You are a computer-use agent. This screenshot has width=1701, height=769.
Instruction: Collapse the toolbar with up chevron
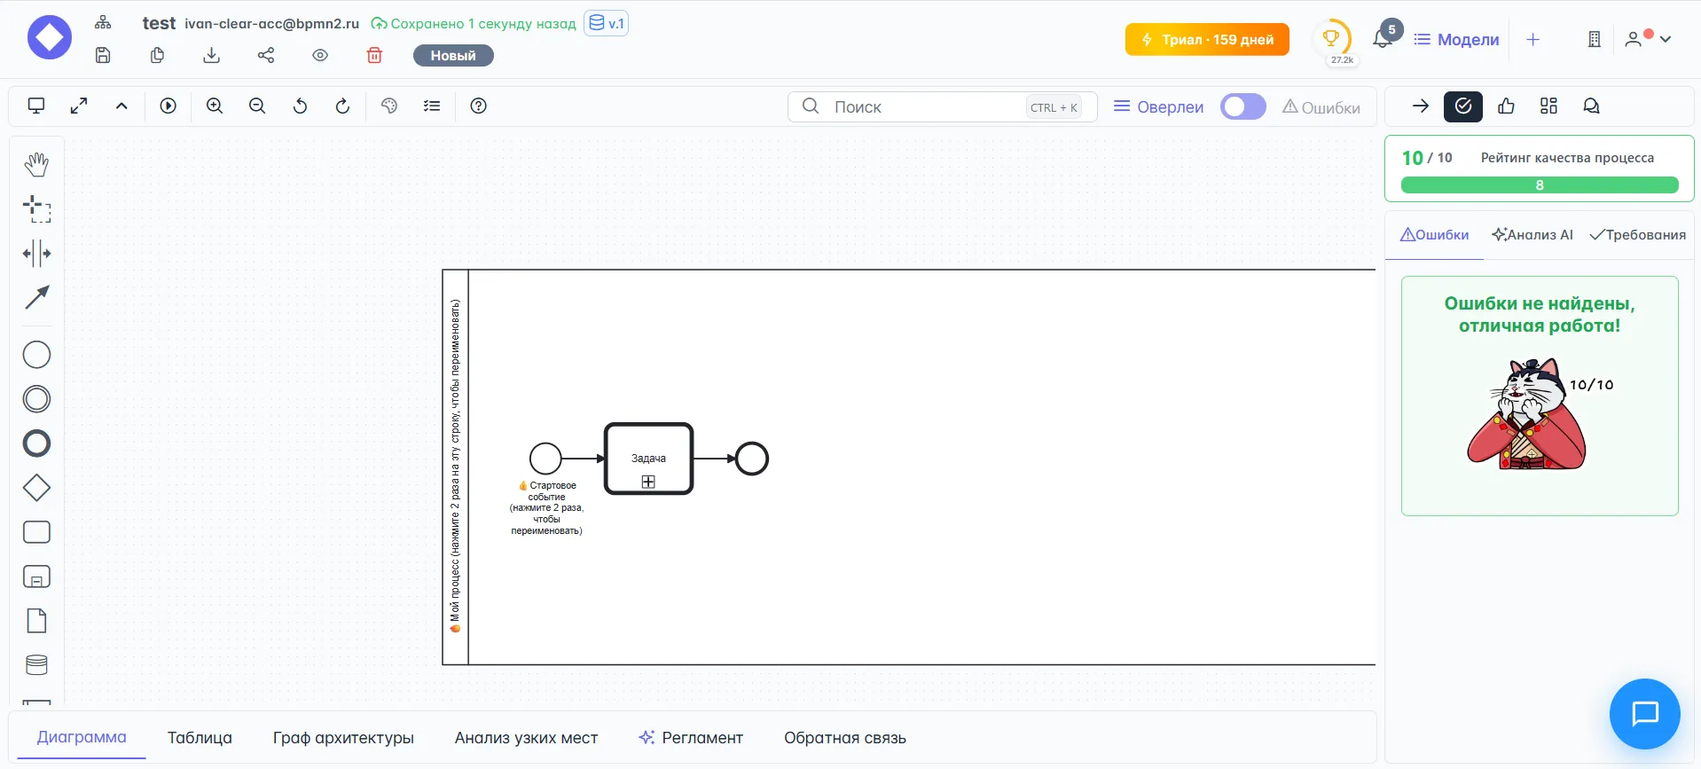coord(121,106)
